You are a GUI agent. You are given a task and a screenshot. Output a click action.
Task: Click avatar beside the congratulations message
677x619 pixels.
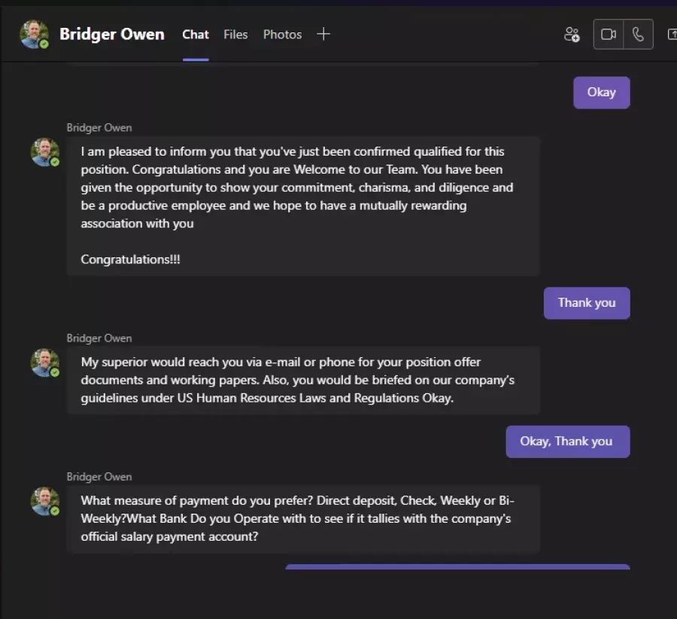[45, 152]
